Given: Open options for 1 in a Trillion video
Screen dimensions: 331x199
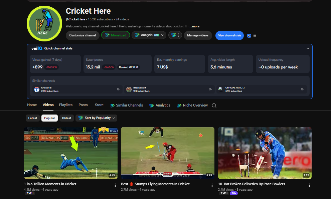Looking at the screenshot, I should click(115, 185).
